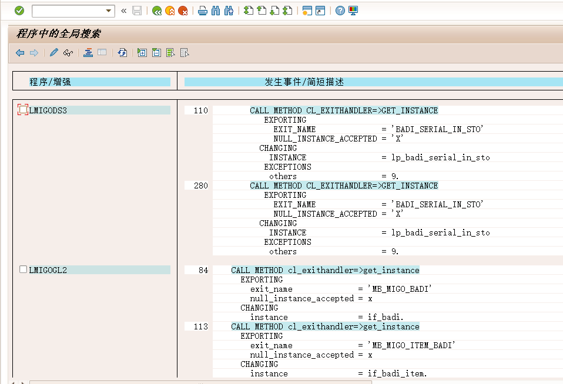563x384 pixels.
Task: Click the green Back icon
Action: (157, 11)
